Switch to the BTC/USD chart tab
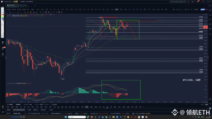The height and width of the screenshot is (119, 212). pyautogui.click(x=13, y=6)
